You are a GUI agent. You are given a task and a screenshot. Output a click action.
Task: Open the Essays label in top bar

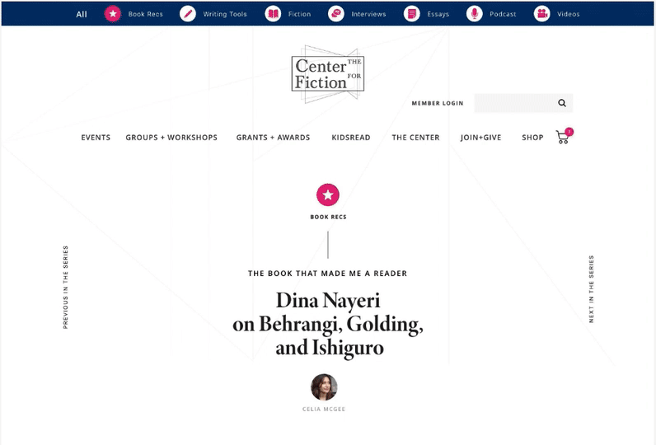click(x=438, y=14)
